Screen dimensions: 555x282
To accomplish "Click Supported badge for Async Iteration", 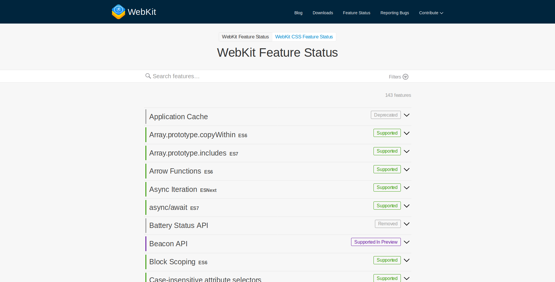I will click(x=387, y=188).
